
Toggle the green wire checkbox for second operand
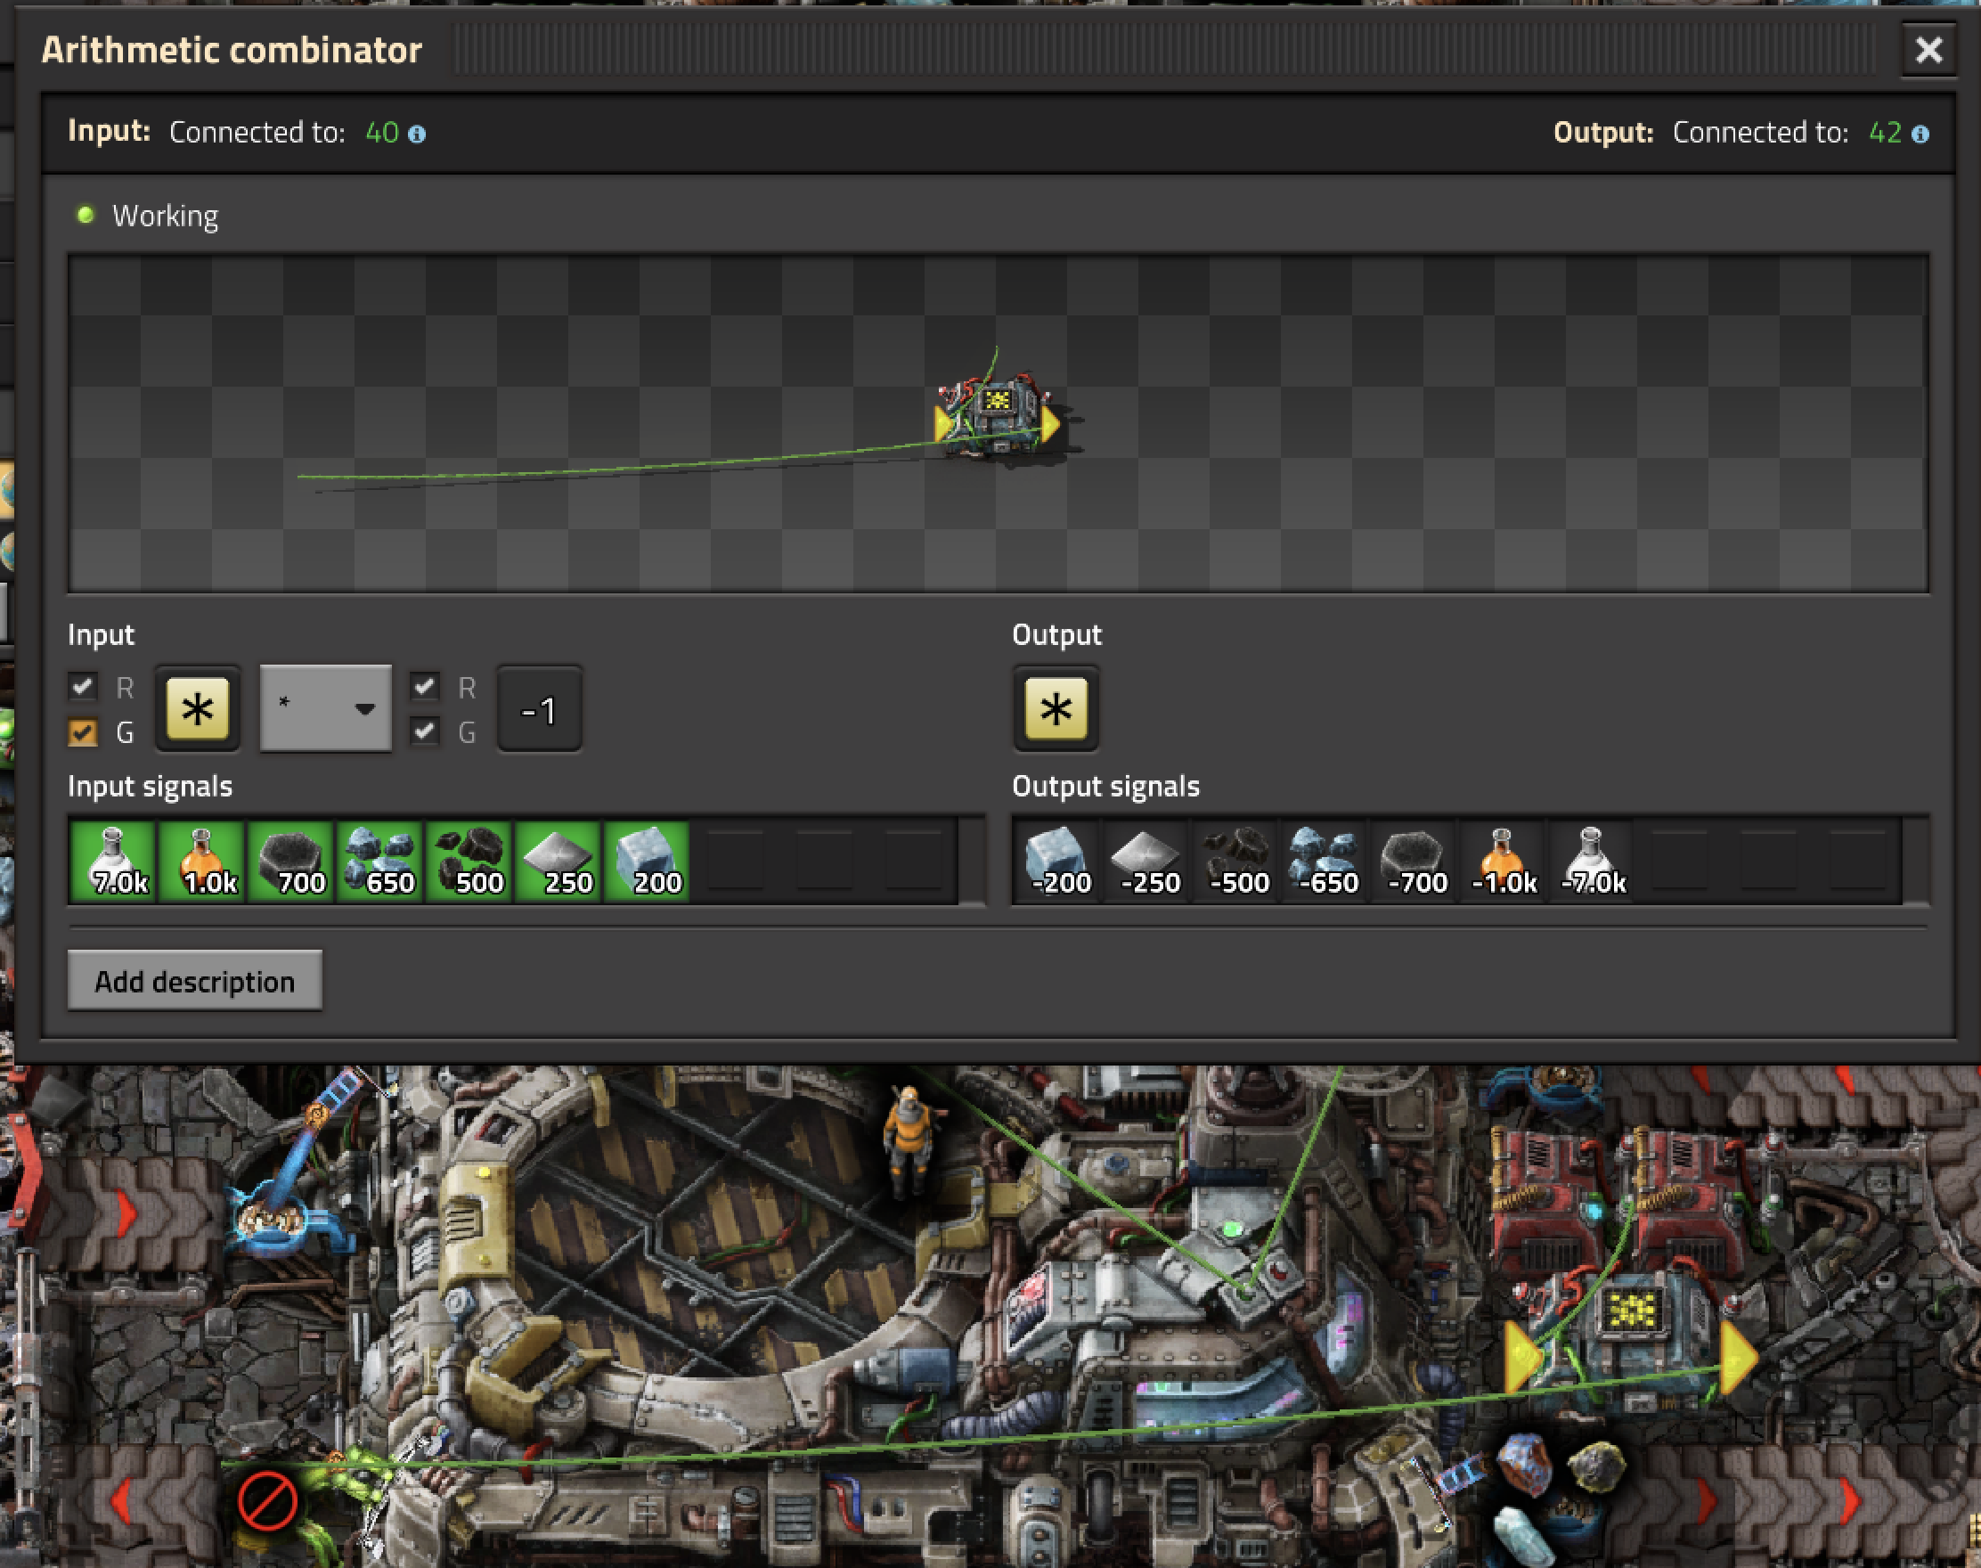[424, 731]
